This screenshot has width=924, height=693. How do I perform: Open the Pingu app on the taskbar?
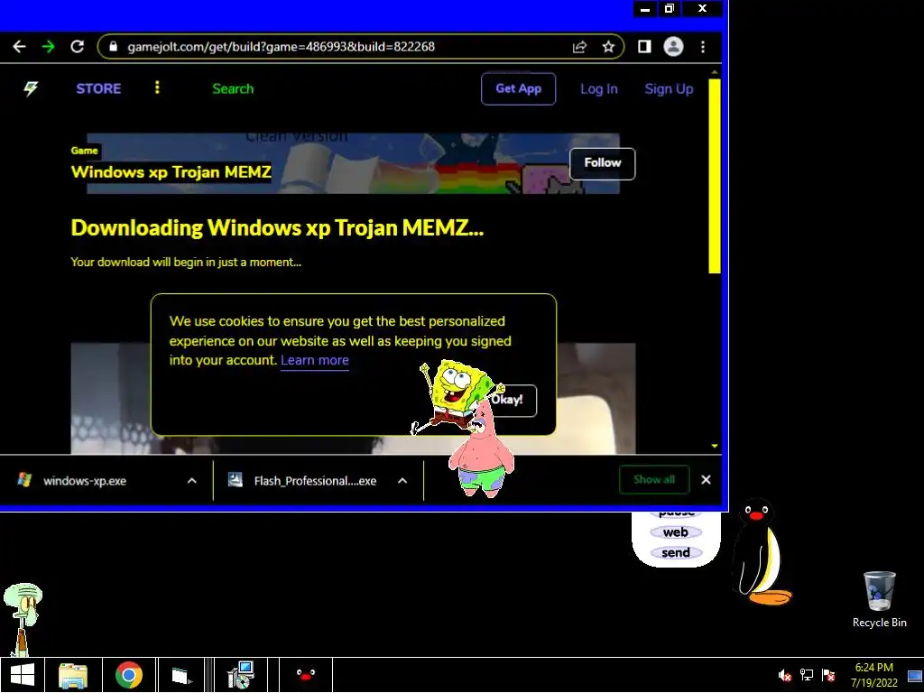point(305,675)
